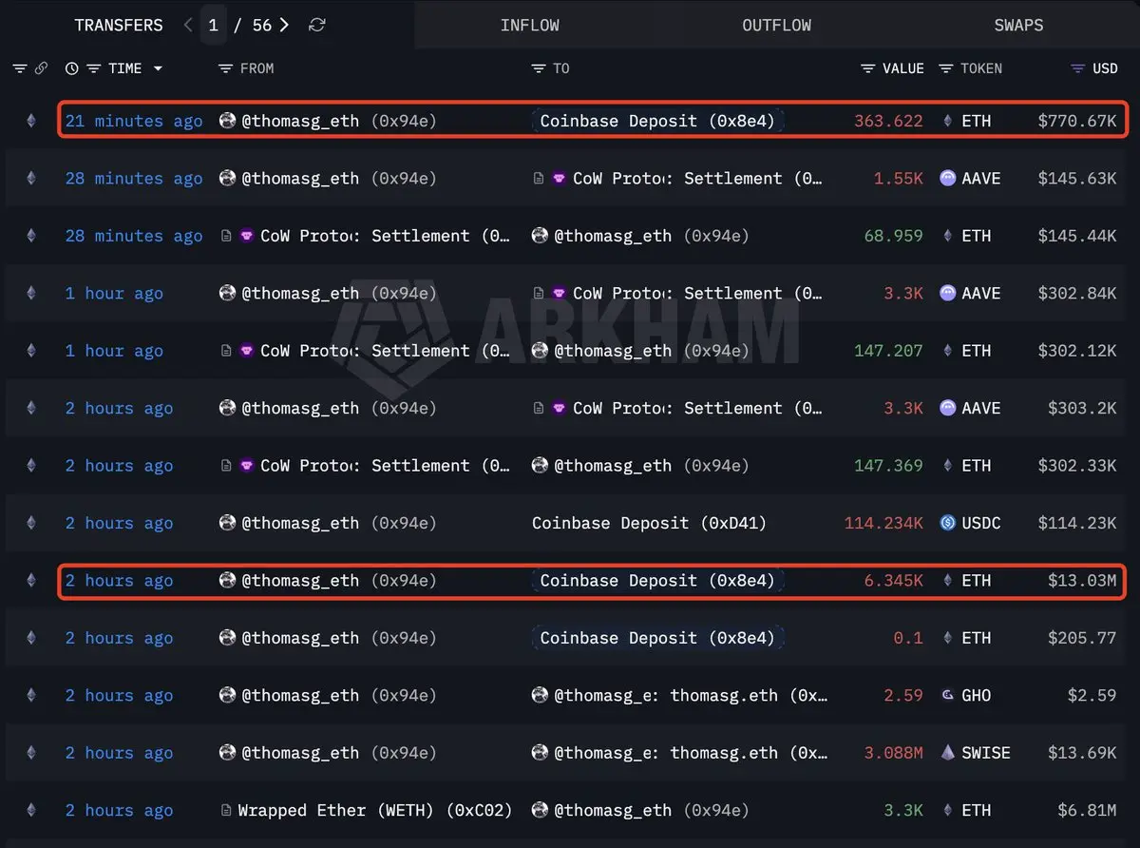
Task: Click the GHO token icon
Action: click(947, 695)
